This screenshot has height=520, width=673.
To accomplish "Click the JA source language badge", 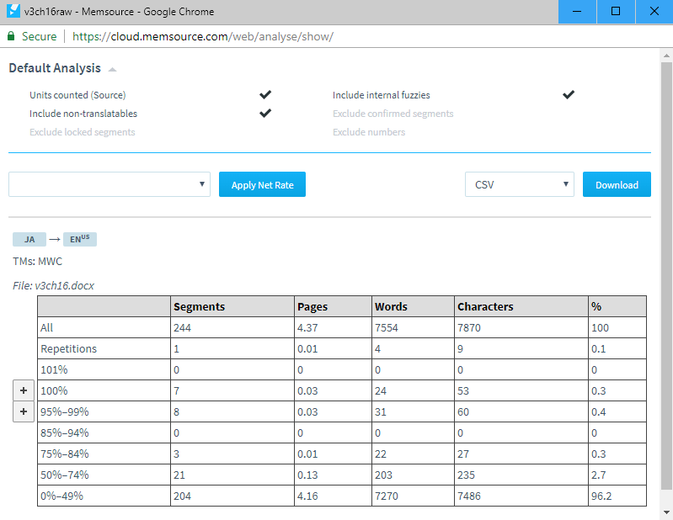I will (x=29, y=240).
